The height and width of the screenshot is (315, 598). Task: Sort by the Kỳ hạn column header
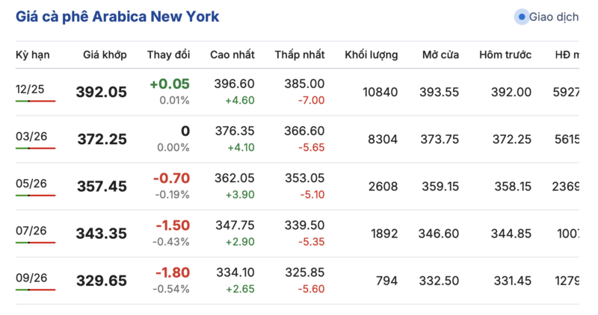[x=32, y=54]
